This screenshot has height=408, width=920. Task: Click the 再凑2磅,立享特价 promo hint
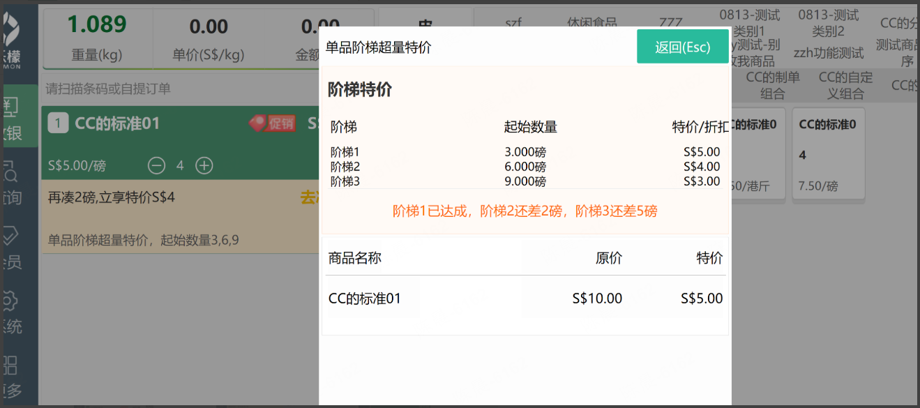[x=112, y=197]
